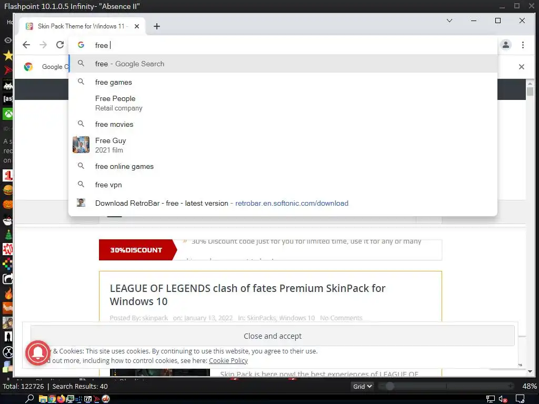Screen dimensions: 539x404
Task: Select the flame playlist icon
Action: [x=7, y=294]
